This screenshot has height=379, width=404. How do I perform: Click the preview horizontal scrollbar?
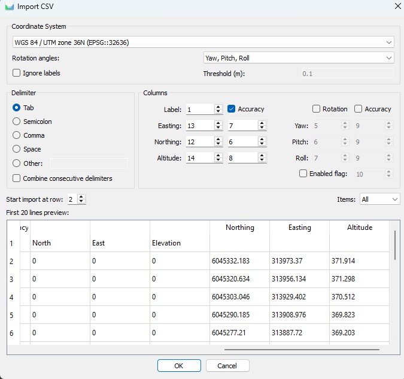(x=302, y=350)
